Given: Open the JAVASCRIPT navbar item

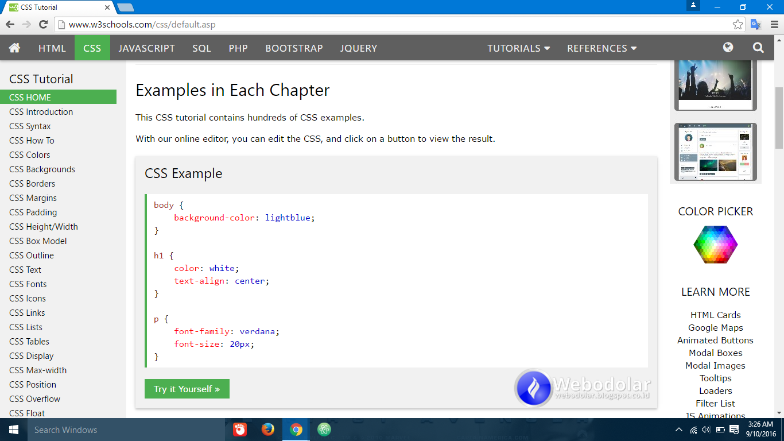Looking at the screenshot, I should point(147,48).
